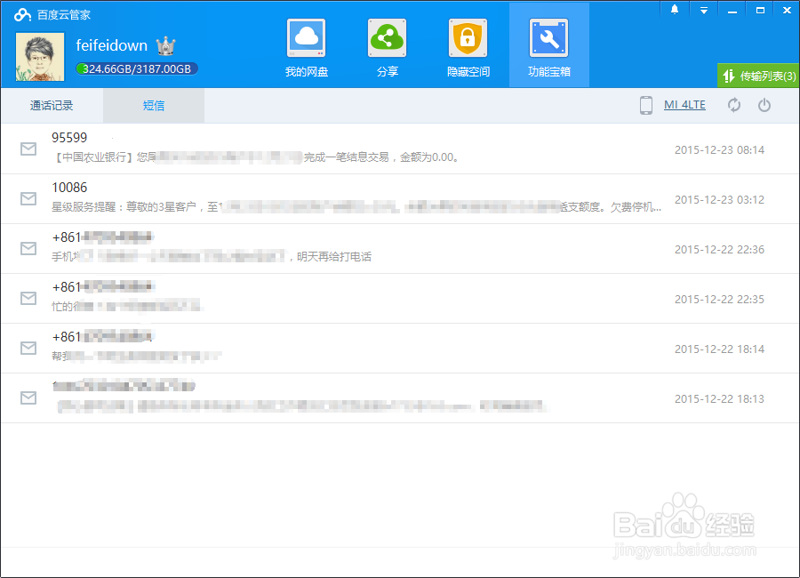
Task: Click the crown membership icon
Action: tap(166, 46)
